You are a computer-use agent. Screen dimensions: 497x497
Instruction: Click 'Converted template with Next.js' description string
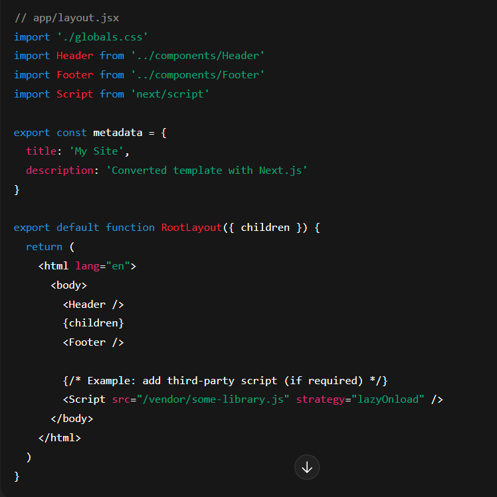206,171
